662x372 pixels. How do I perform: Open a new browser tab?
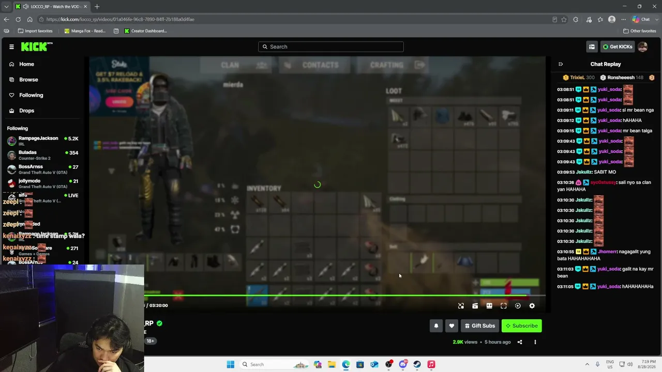click(x=97, y=7)
